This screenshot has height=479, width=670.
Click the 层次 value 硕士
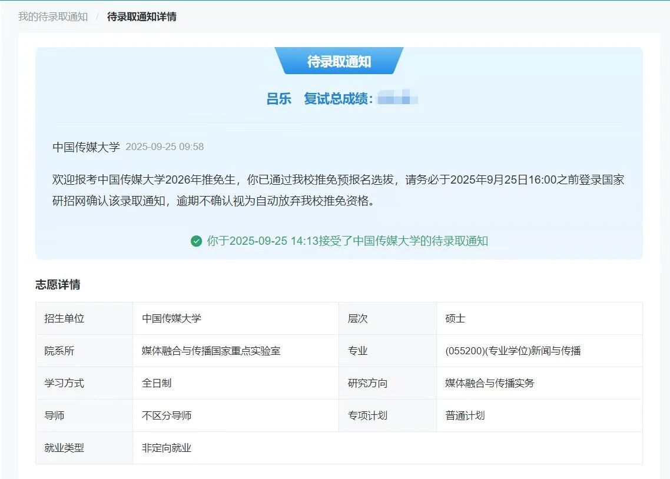pos(455,318)
